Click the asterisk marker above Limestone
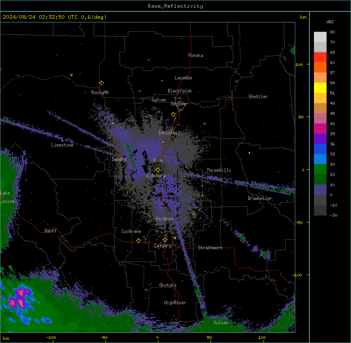 click(x=62, y=141)
